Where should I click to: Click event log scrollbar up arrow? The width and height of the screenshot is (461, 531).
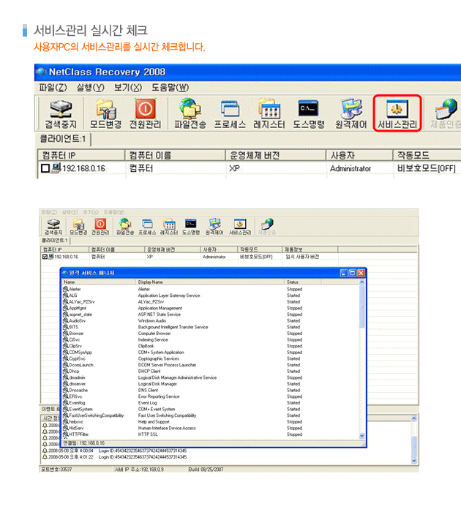[x=414, y=418]
